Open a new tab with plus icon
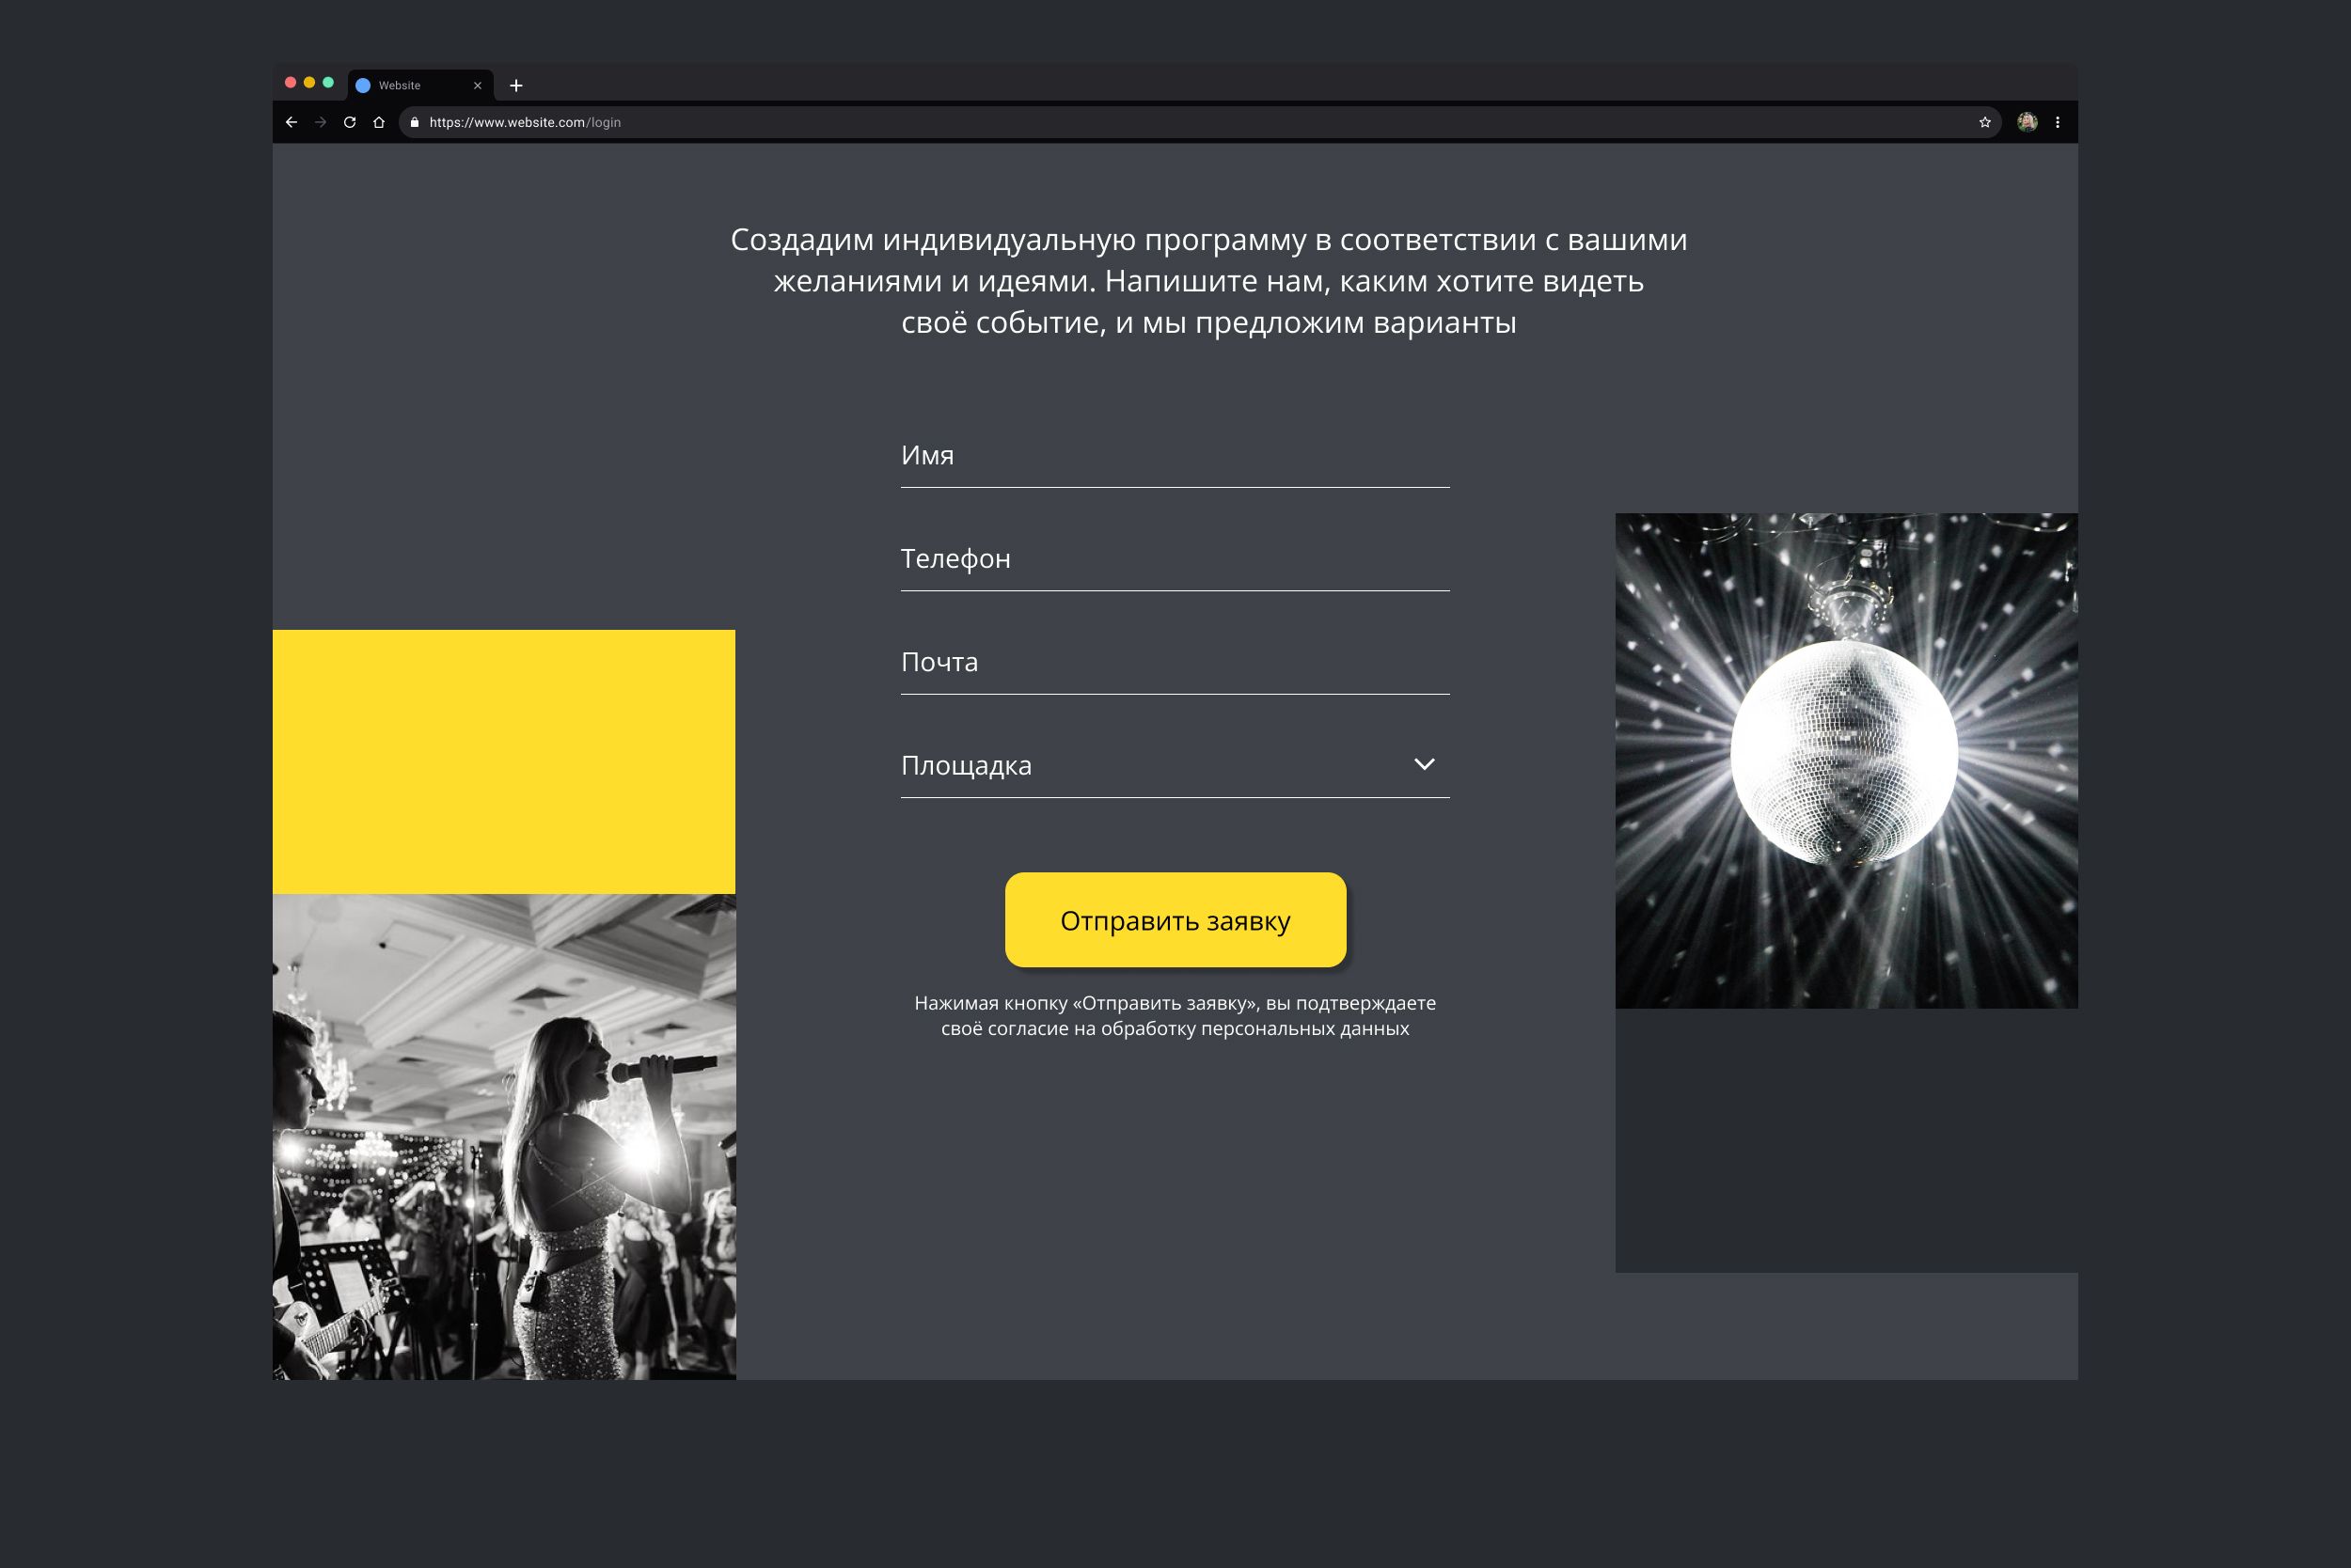Viewport: 2351px width, 1568px height. pyautogui.click(x=515, y=86)
